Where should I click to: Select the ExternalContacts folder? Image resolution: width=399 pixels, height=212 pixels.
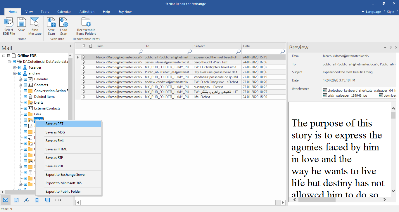click(47, 108)
